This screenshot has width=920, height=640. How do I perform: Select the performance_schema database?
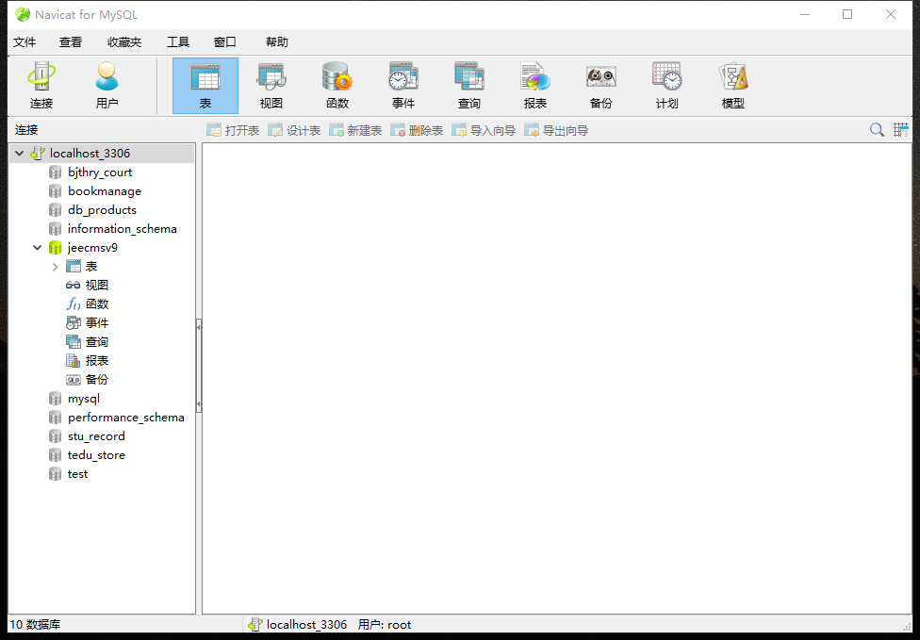(126, 418)
